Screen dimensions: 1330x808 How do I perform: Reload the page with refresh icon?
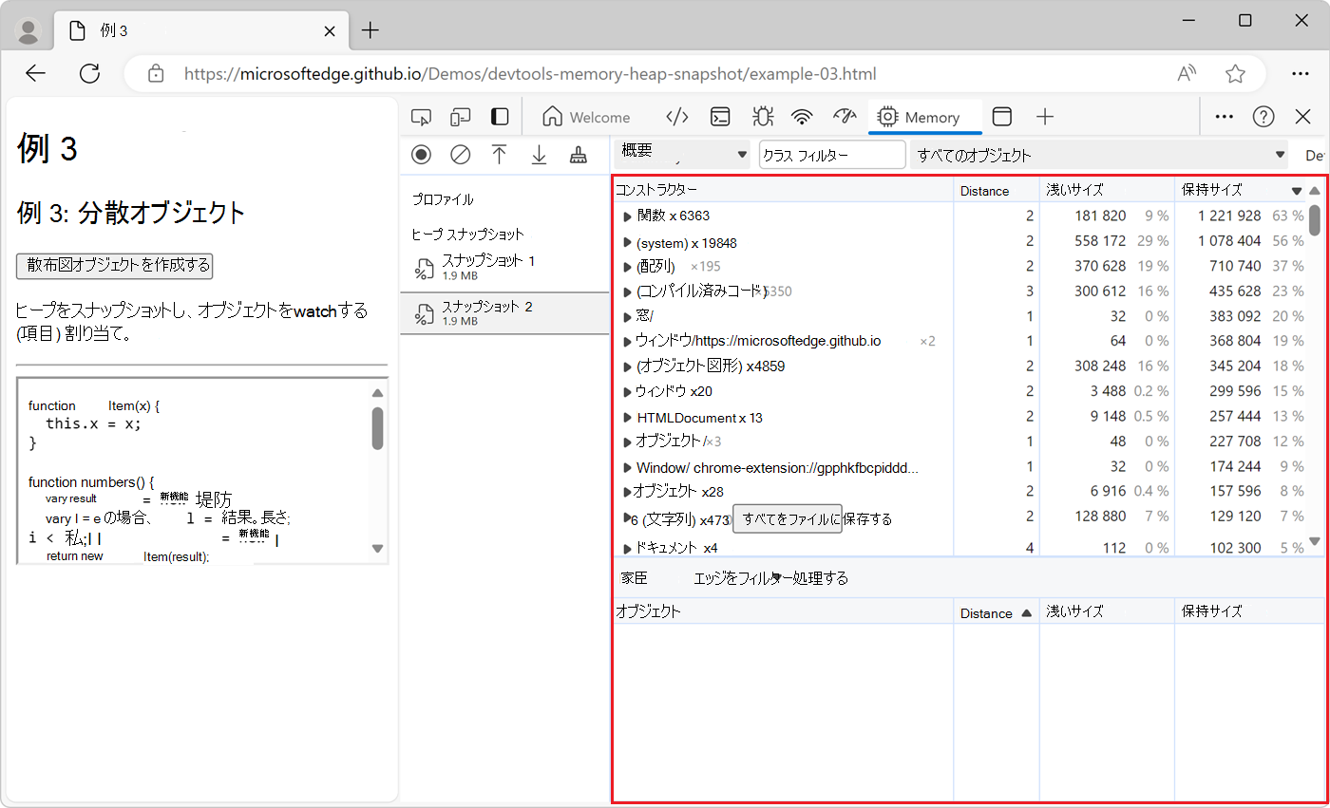[x=89, y=73]
